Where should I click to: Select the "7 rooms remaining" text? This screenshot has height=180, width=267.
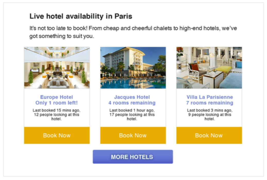tap(210, 103)
